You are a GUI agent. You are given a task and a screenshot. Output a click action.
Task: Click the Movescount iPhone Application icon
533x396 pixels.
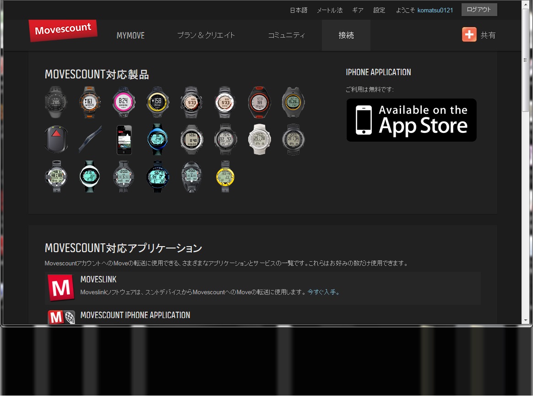pos(61,317)
